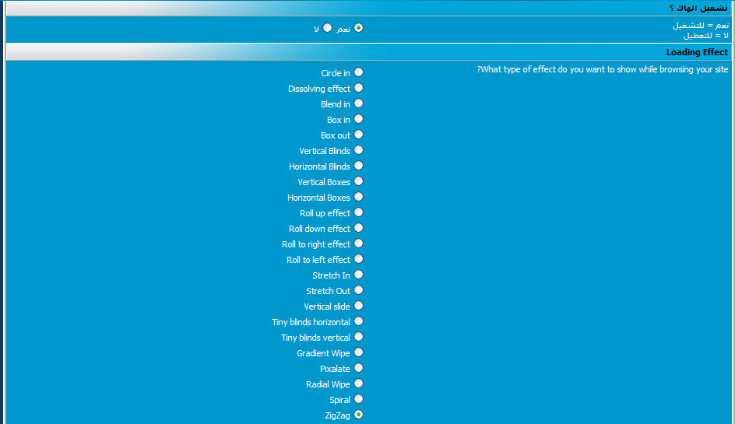The width and height of the screenshot is (735, 424).
Task: Select the Dissolving effect radio button
Action: pos(358,88)
